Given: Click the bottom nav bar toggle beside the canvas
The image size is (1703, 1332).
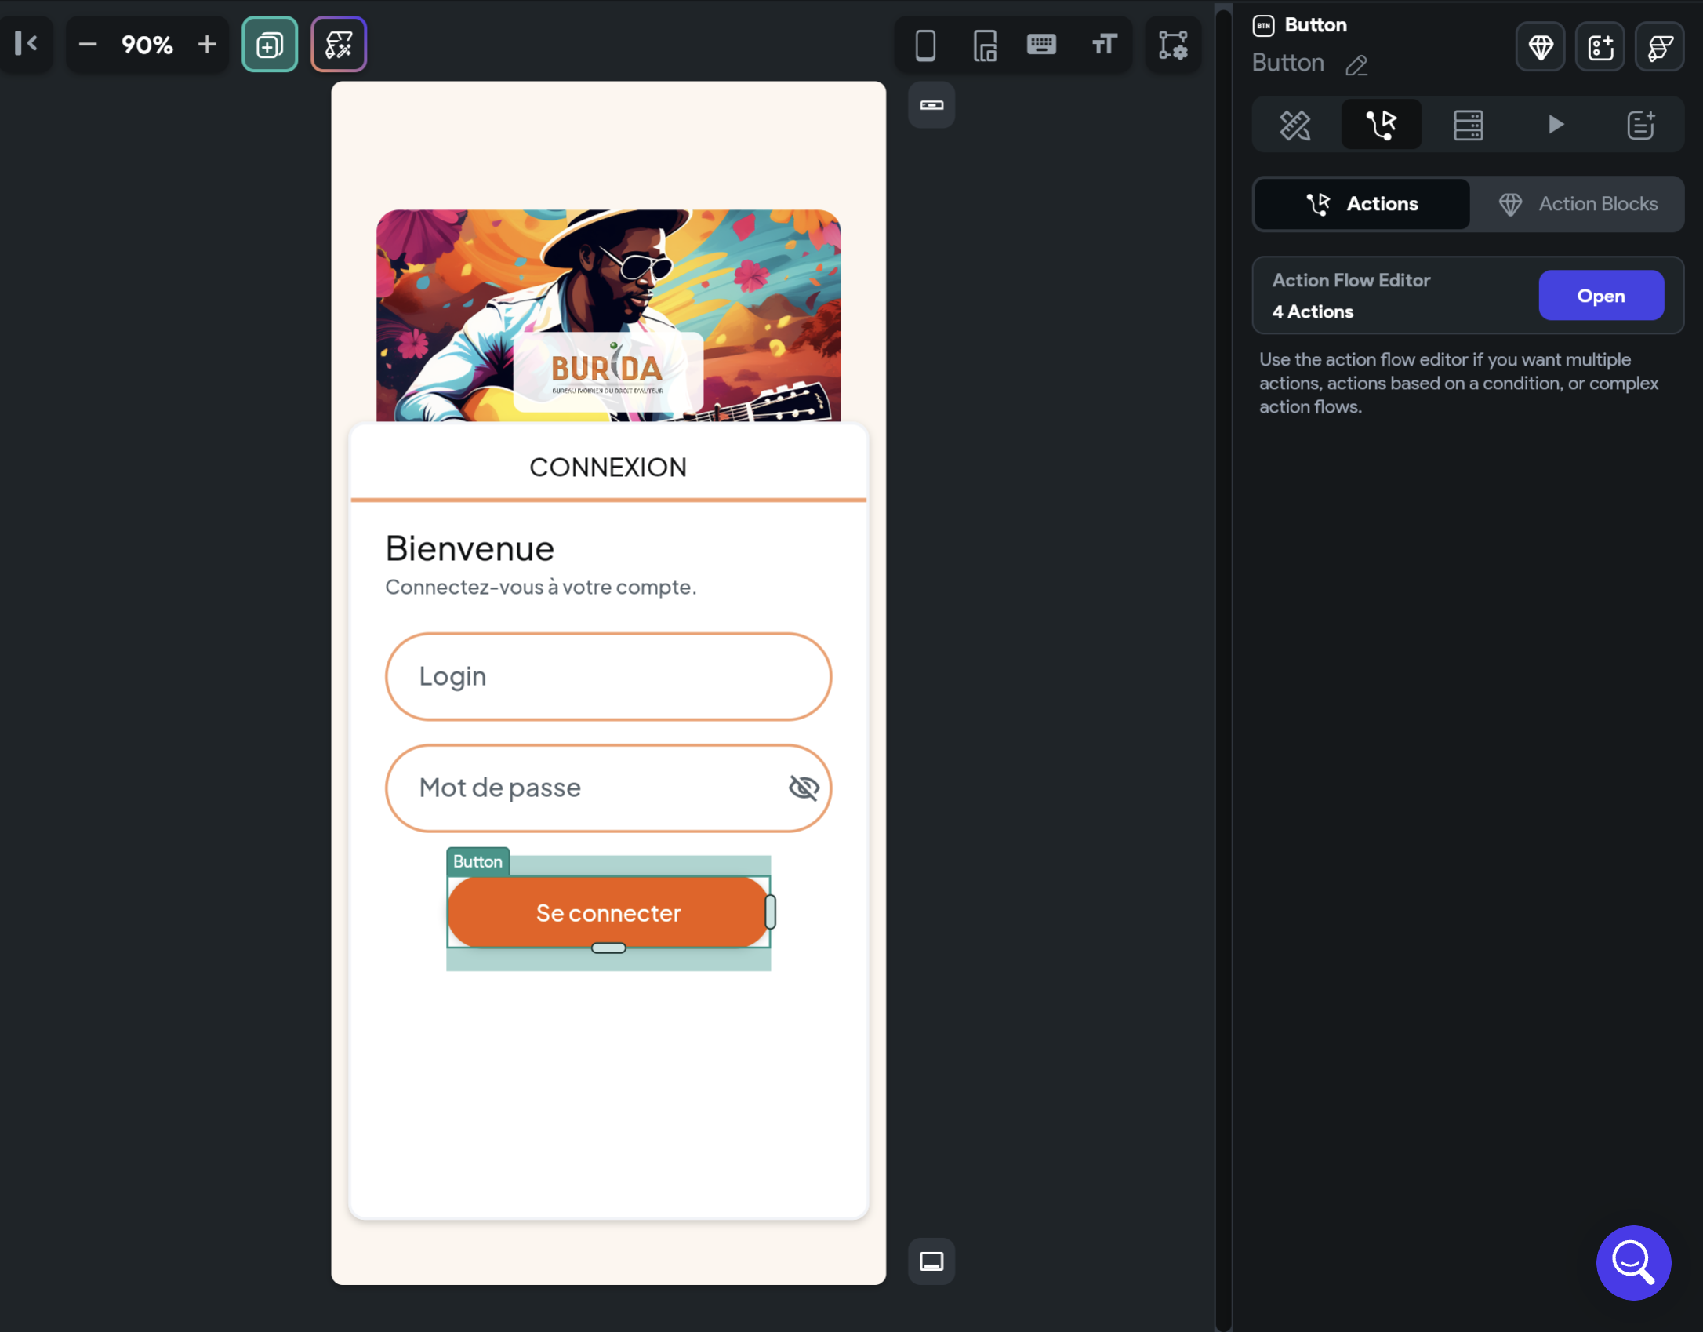Looking at the screenshot, I should [x=931, y=1261].
